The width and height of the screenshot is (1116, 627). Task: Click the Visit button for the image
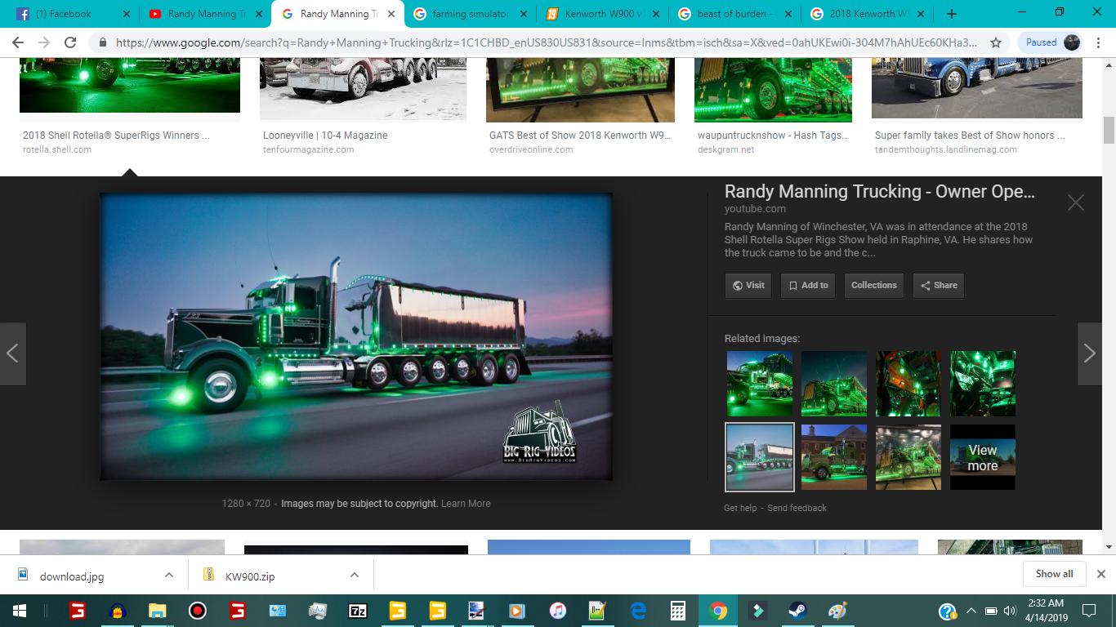748,286
